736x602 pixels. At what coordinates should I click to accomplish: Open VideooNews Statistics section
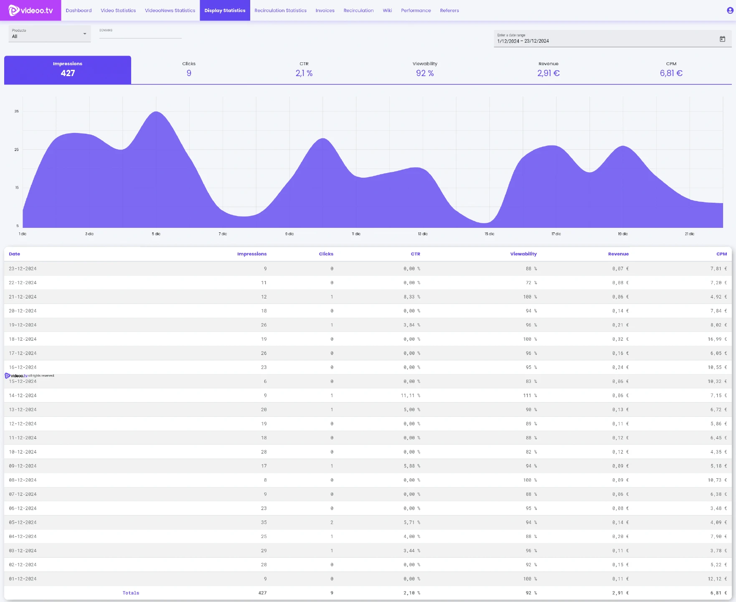170,10
